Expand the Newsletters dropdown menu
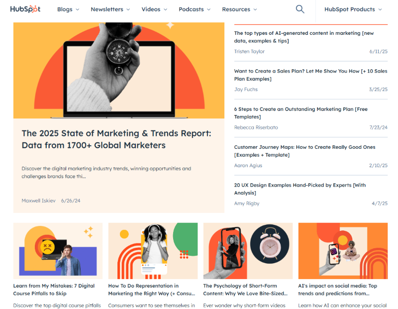Viewport: 398px width, 309px height. [x=109, y=9]
